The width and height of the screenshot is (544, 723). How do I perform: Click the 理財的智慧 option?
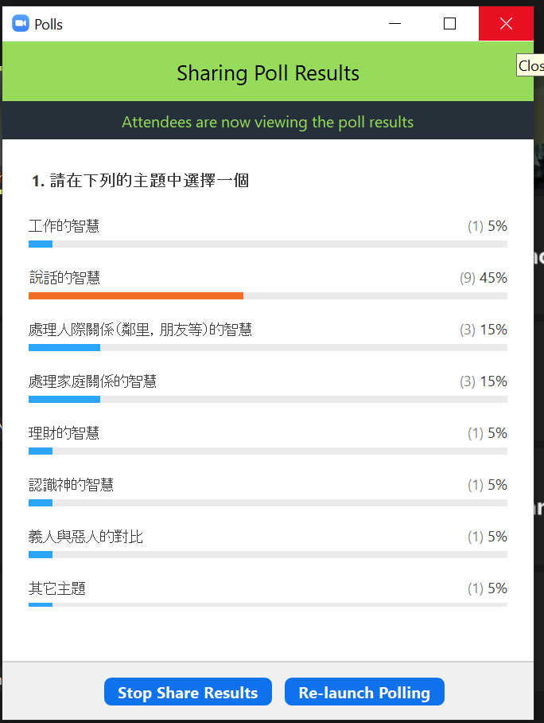coord(64,433)
